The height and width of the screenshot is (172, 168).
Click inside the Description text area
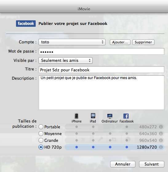click(x=102, y=93)
